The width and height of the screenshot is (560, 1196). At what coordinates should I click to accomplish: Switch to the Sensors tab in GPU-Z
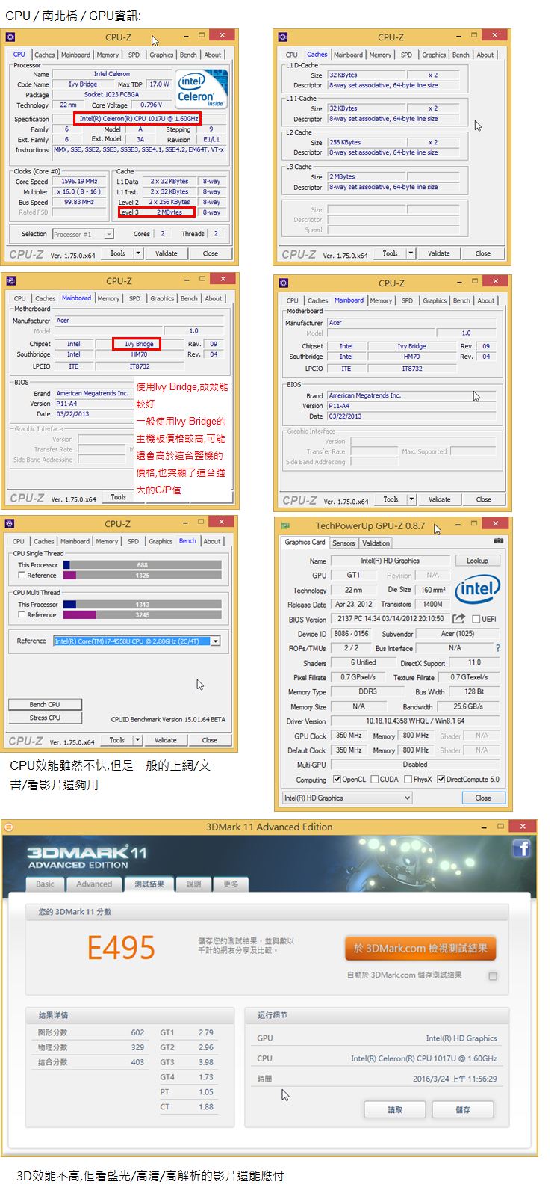tap(343, 543)
